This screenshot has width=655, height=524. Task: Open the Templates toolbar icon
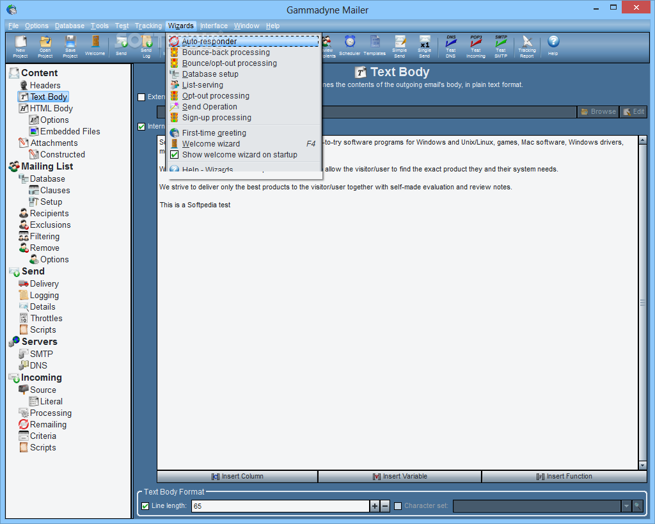[x=375, y=45]
